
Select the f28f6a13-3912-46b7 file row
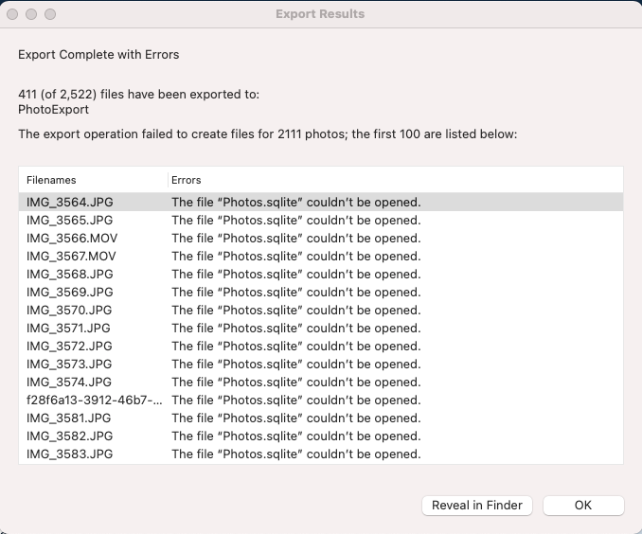click(321, 400)
